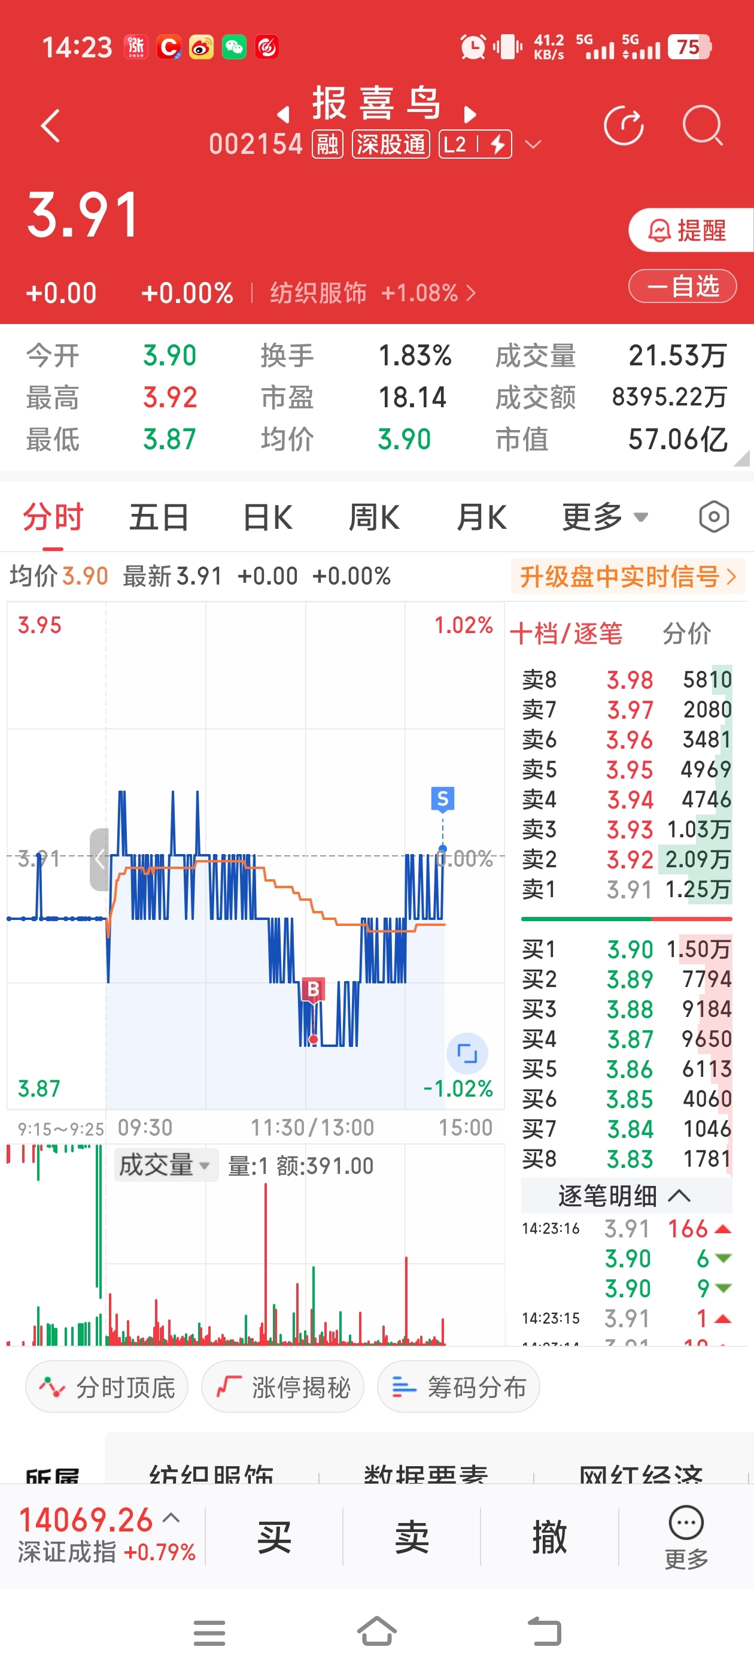Tap WeChat notification icon in status bar

click(234, 47)
